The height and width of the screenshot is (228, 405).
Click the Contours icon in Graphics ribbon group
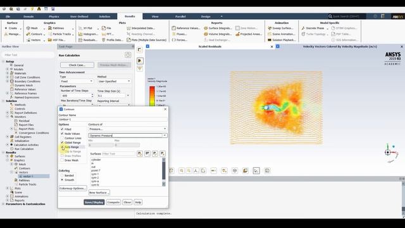[28, 34]
